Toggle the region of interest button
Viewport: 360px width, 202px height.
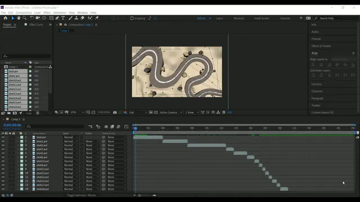(x=151, y=112)
